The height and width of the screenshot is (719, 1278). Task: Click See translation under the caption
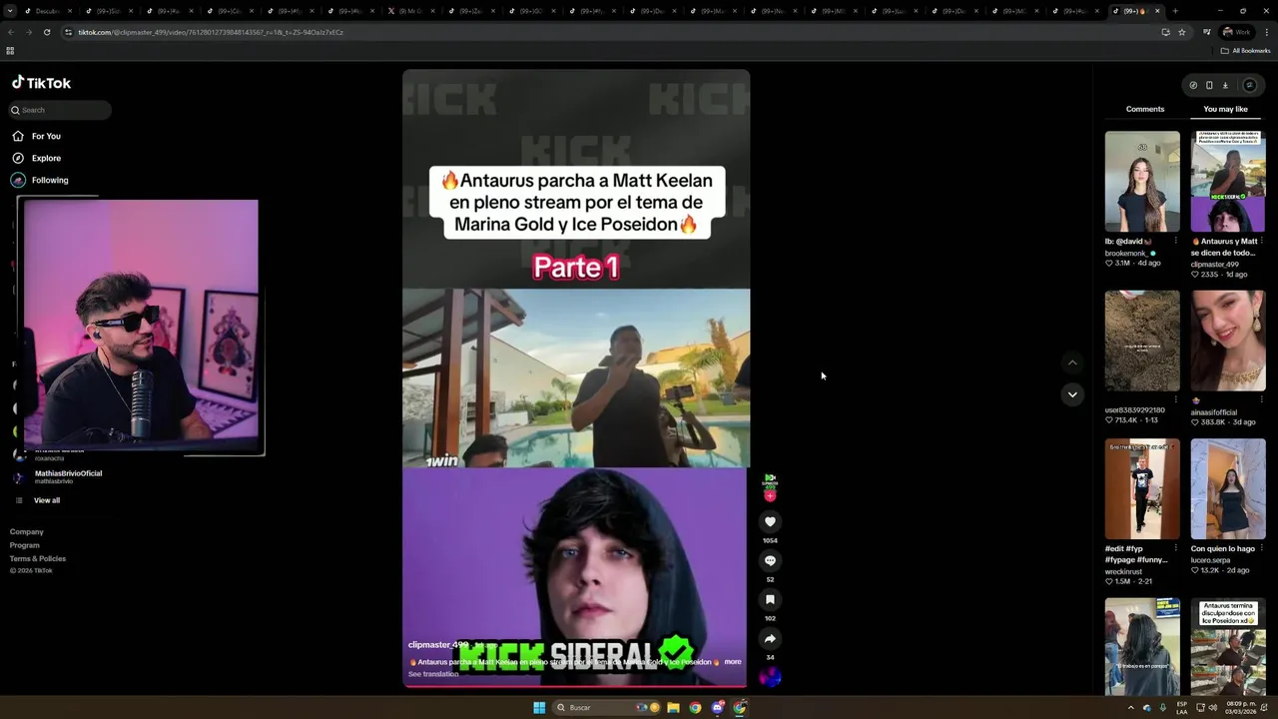point(433,674)
